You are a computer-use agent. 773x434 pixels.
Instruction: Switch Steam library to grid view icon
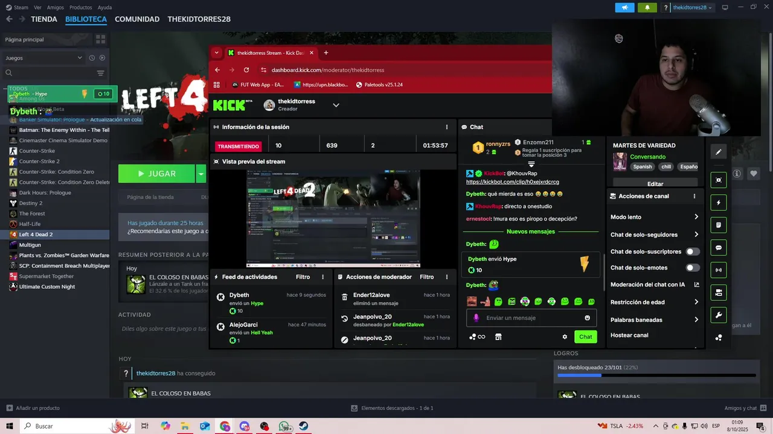pyautogui.click(x=100, y=39)
